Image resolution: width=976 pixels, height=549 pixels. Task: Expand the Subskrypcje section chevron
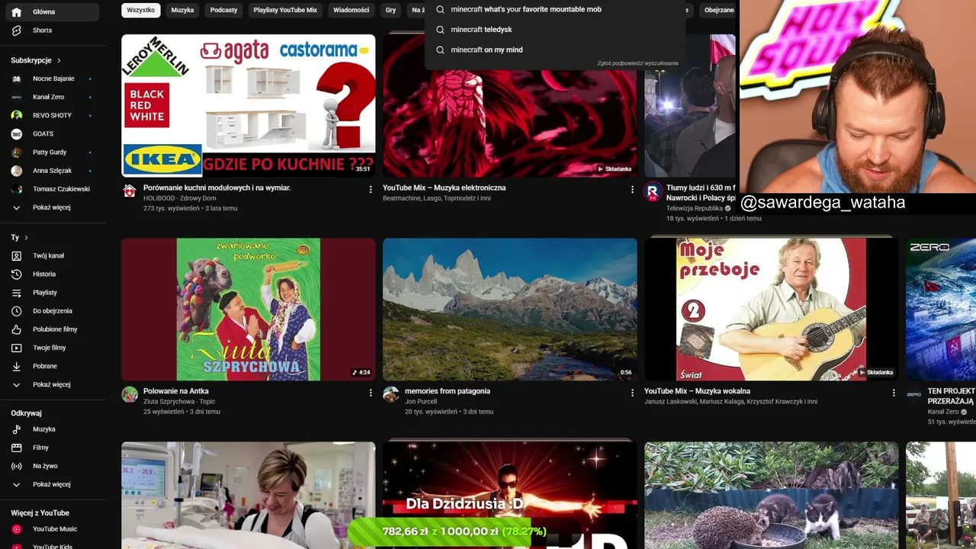click(x=59, y=60)
